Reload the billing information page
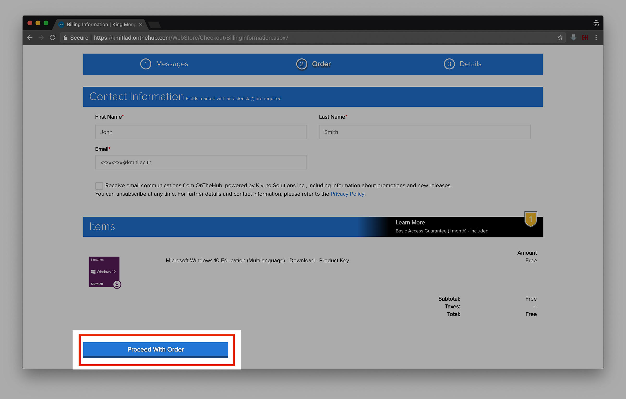This screenshot has width=626, height=399. point(52,38)
